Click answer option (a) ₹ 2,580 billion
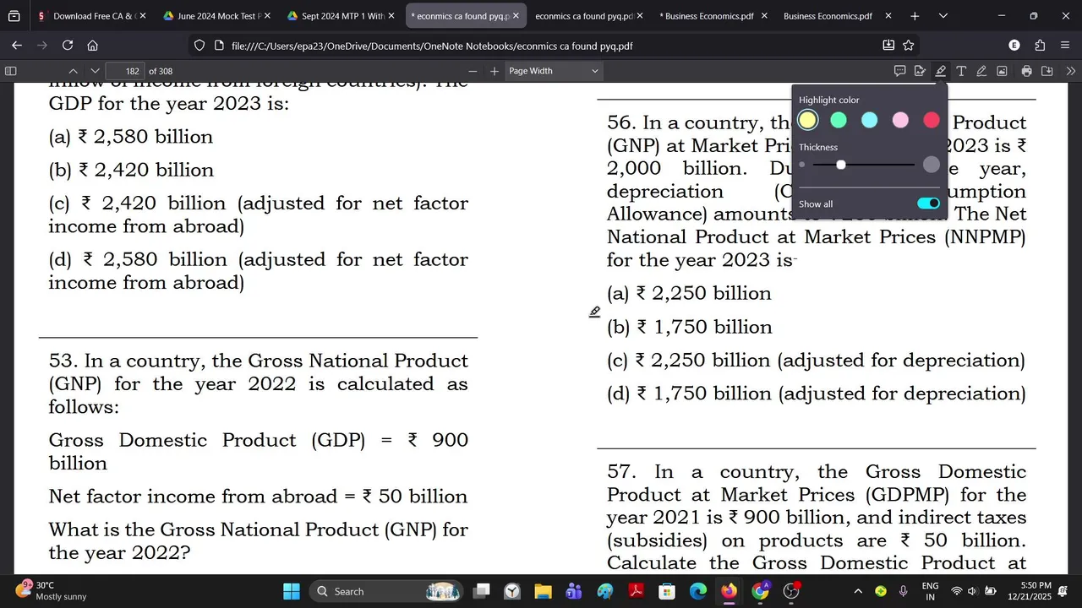The image size is (1082, 608). pos(131,137)
